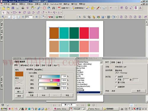
Task: Select the 页面 range radio button
Action: [x=116, y=80]
